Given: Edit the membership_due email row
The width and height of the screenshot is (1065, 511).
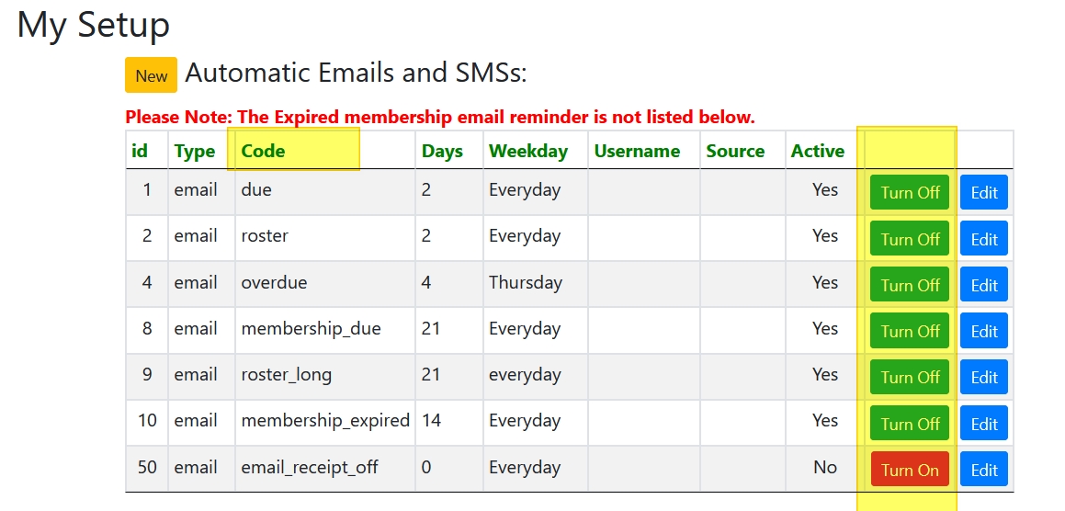Looking at the screenshot, I should pos(983,331).
